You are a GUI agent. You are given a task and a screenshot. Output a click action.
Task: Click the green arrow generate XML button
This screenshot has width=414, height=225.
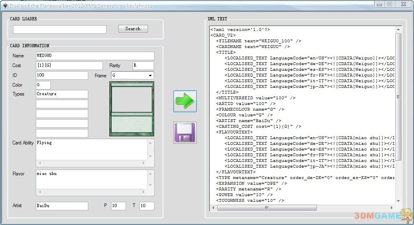(x=185, y=101)
